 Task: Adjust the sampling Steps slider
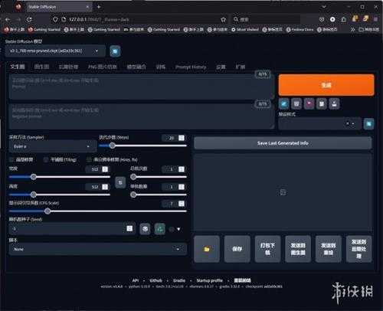(142, 146)
